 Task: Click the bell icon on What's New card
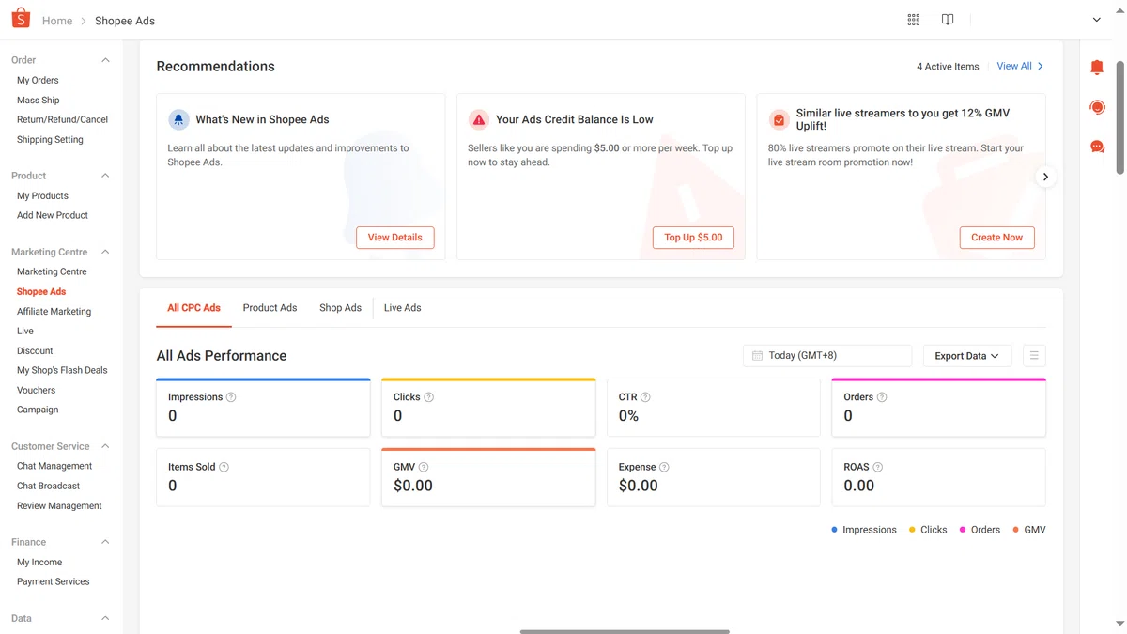coord(178,119)
